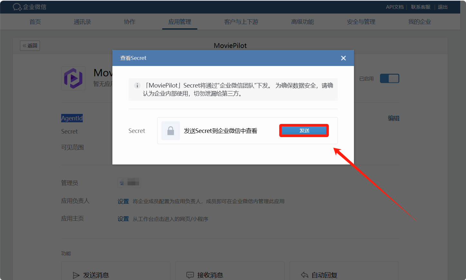The width and height of the screenshot is (466, 280).
Task: Go to 客户与上下游 tab
Action: click(x=241, y=22)
